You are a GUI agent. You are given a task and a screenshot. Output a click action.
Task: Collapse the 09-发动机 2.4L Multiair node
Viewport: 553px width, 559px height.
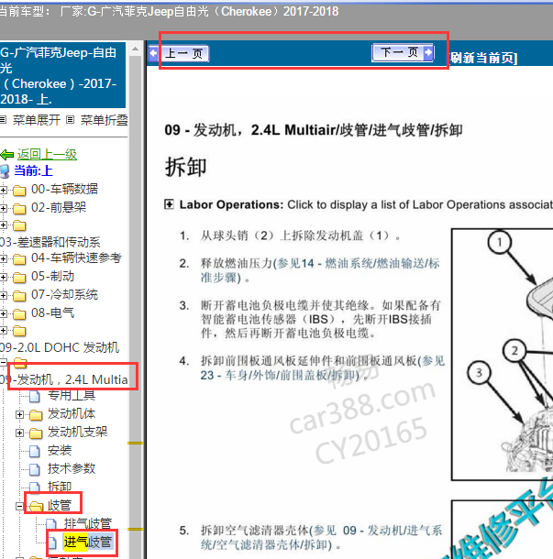pyautogui.click(x=4, y=363)
